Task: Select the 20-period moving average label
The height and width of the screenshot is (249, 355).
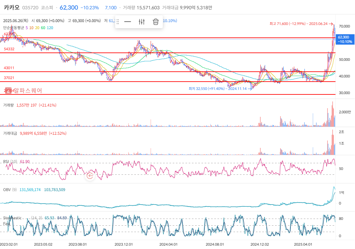Action: 37,28
